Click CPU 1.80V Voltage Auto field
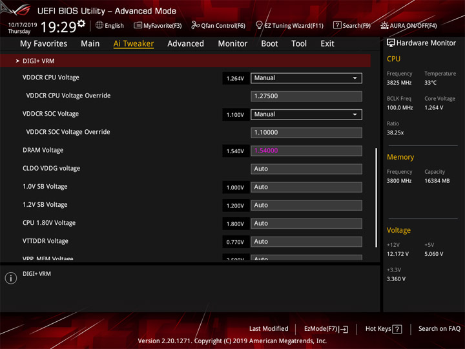The image size is (465, 349). (x=306, y=224)
